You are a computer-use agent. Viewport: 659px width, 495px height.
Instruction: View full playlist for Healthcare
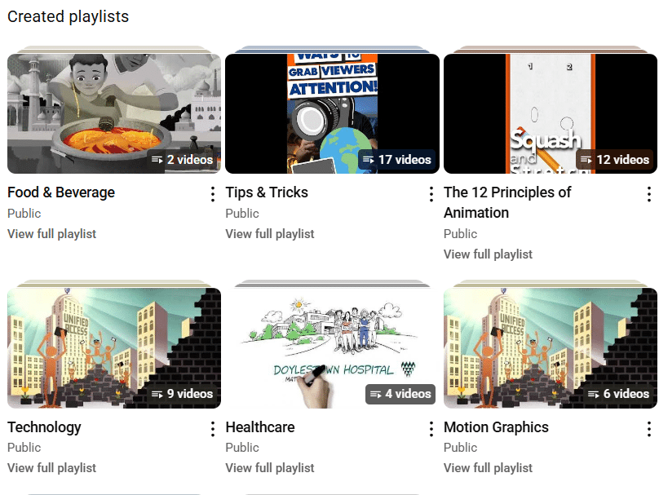(270, 468)
